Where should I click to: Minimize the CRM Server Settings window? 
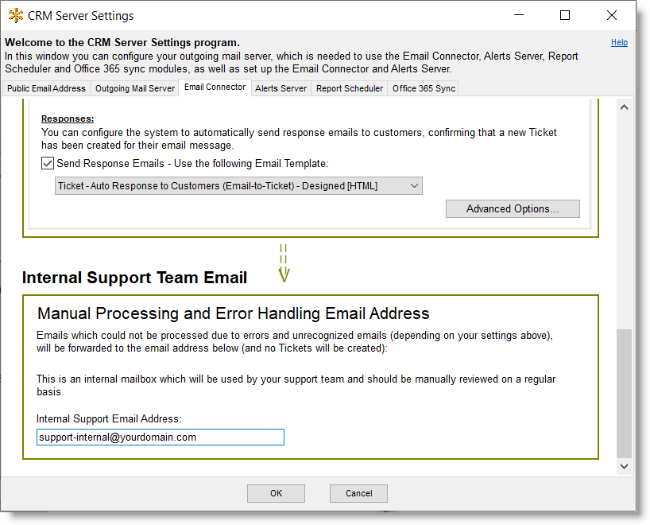[519, 15]
